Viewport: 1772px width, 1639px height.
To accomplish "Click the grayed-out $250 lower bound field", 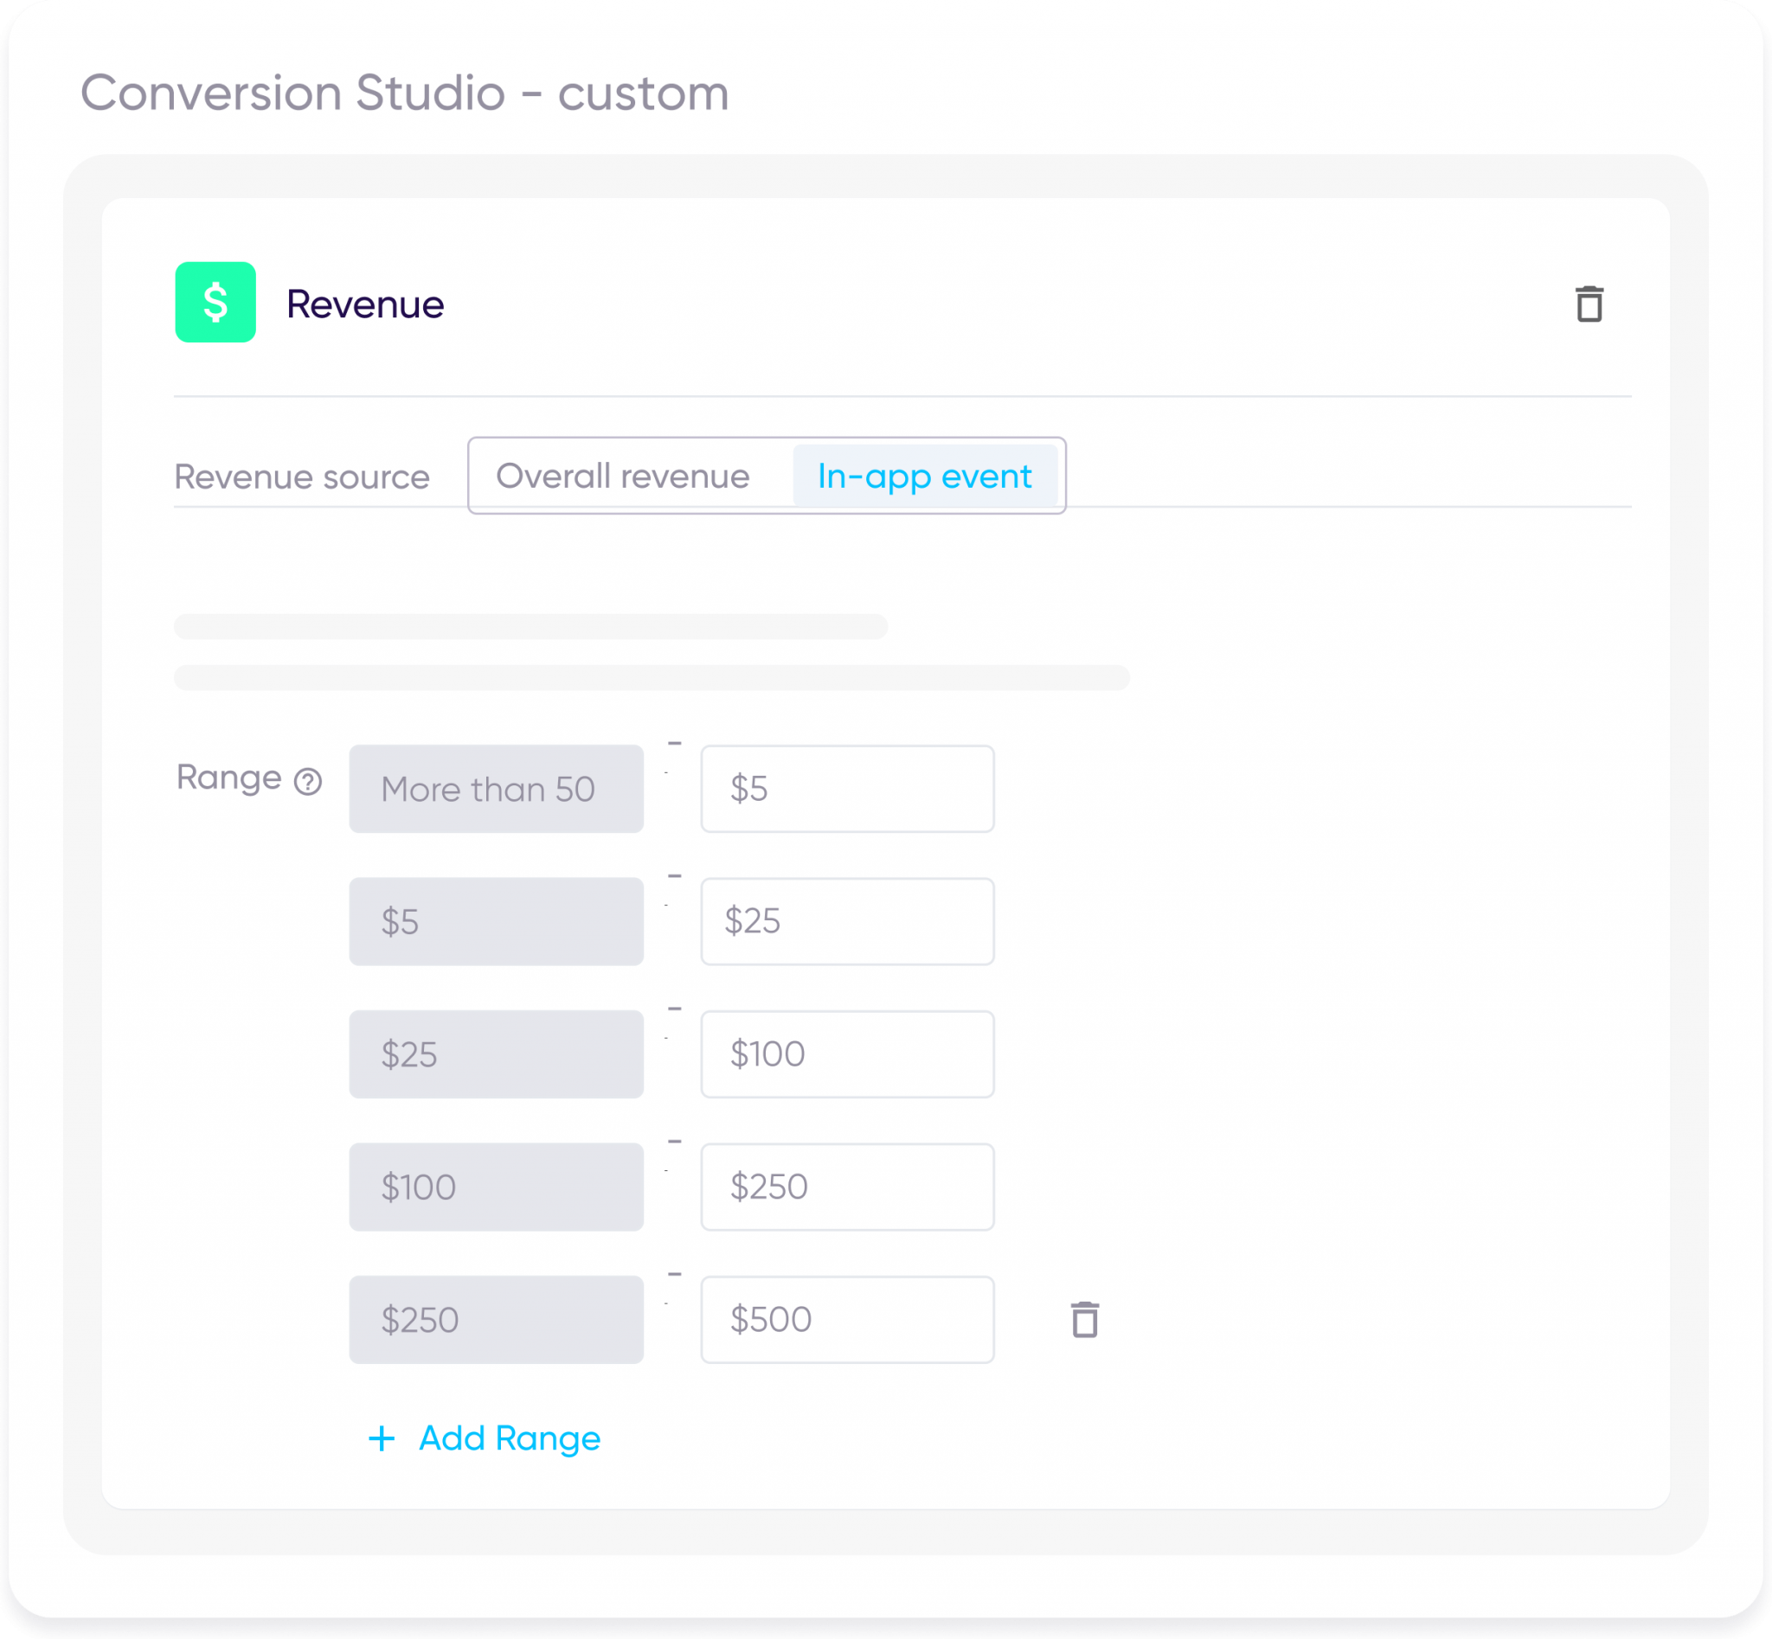I will pyautogui.click(x=495, y=1320).
